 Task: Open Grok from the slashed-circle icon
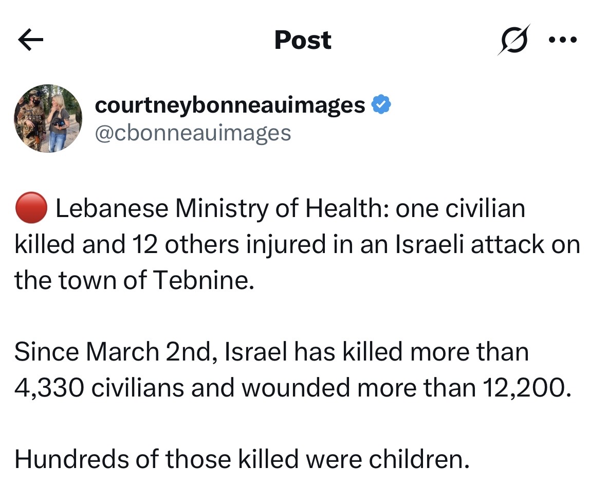514,40
